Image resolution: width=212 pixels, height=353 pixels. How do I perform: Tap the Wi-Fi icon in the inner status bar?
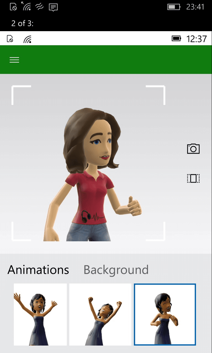coord(27,39)
